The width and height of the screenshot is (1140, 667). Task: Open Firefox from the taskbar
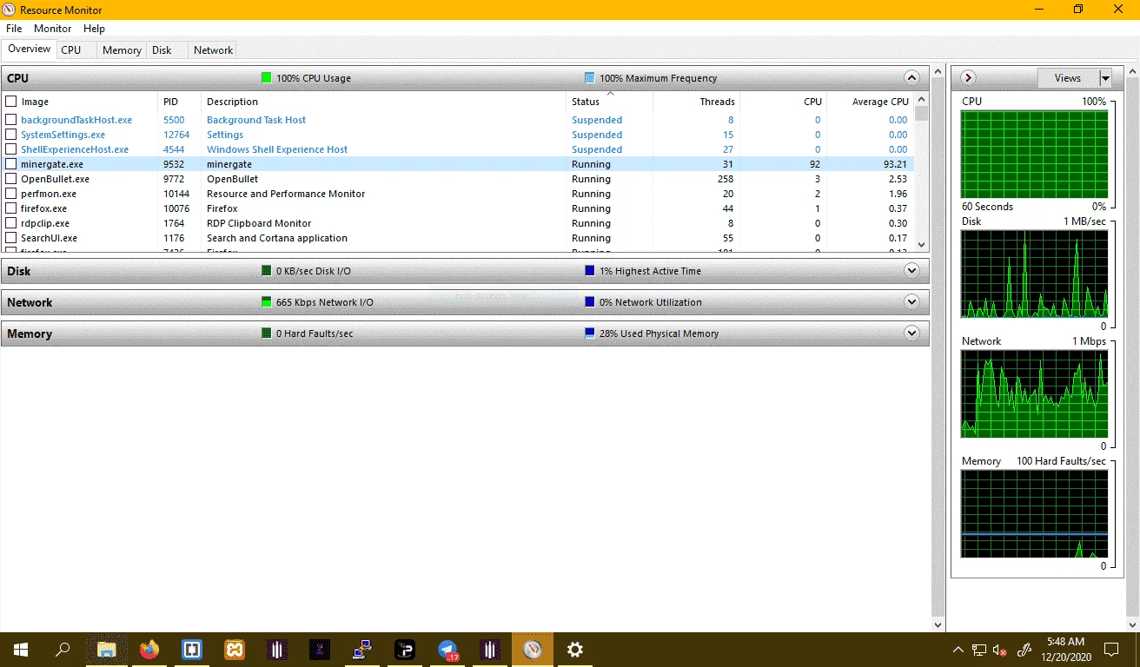[149, 649]
